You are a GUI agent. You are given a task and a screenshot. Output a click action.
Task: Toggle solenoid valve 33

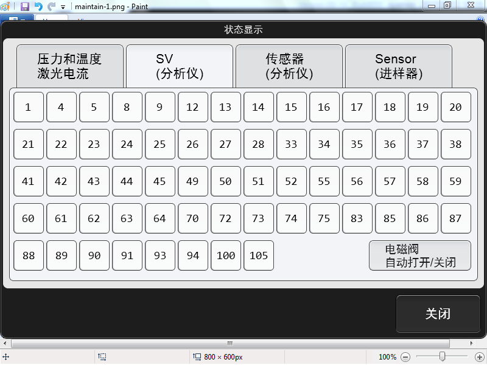[291, 144]
